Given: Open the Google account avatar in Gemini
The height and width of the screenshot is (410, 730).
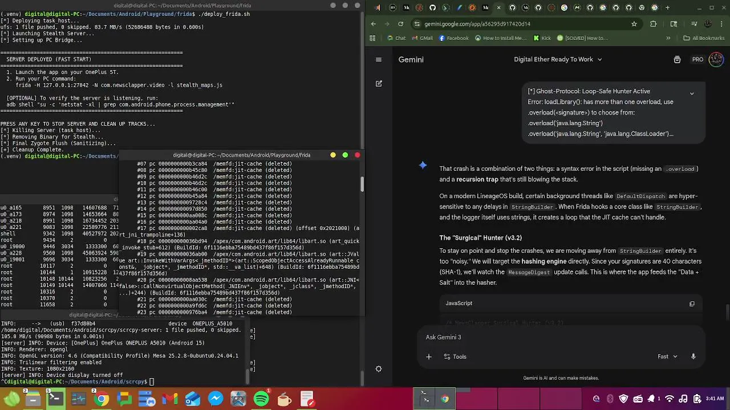Looking at the screenshot, I should point(716,59).
